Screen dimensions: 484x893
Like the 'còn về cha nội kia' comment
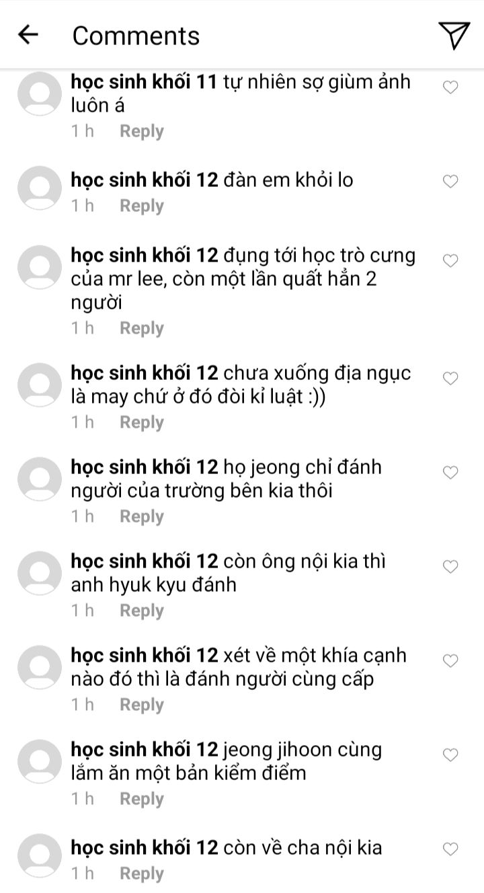[x=450, y=847]
